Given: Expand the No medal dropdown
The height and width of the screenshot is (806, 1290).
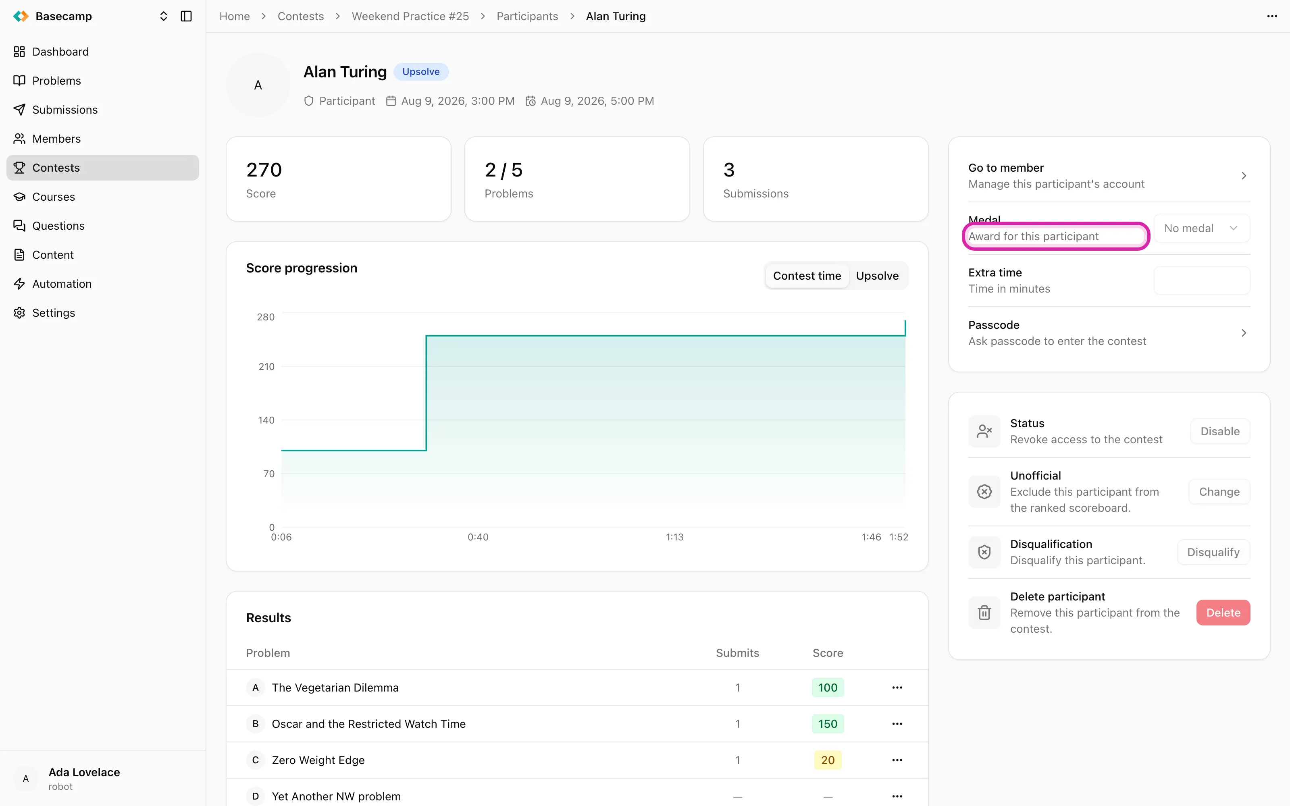Looking at the screenshot, I should [x=1201, y=228].
